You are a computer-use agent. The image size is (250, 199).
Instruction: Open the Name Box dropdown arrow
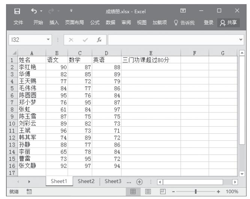(x=48, y=39)
